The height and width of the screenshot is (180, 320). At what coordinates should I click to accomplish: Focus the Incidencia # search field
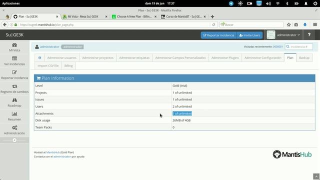[299, 46]
